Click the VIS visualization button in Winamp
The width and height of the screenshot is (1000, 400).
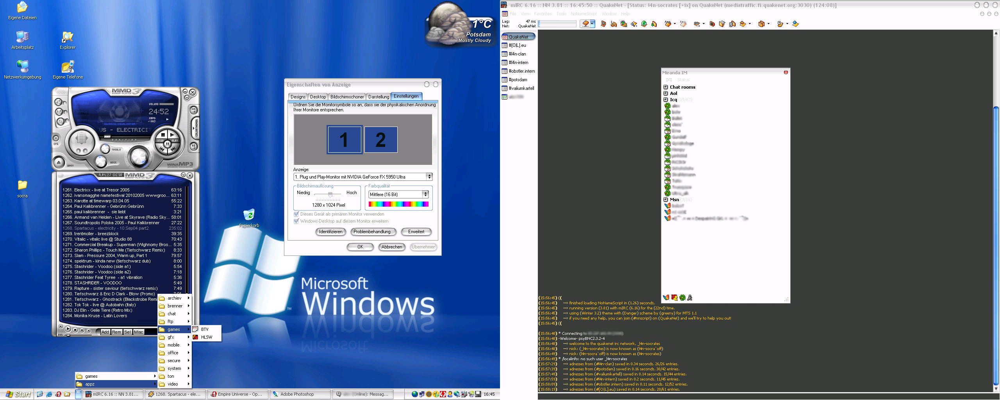193,110
